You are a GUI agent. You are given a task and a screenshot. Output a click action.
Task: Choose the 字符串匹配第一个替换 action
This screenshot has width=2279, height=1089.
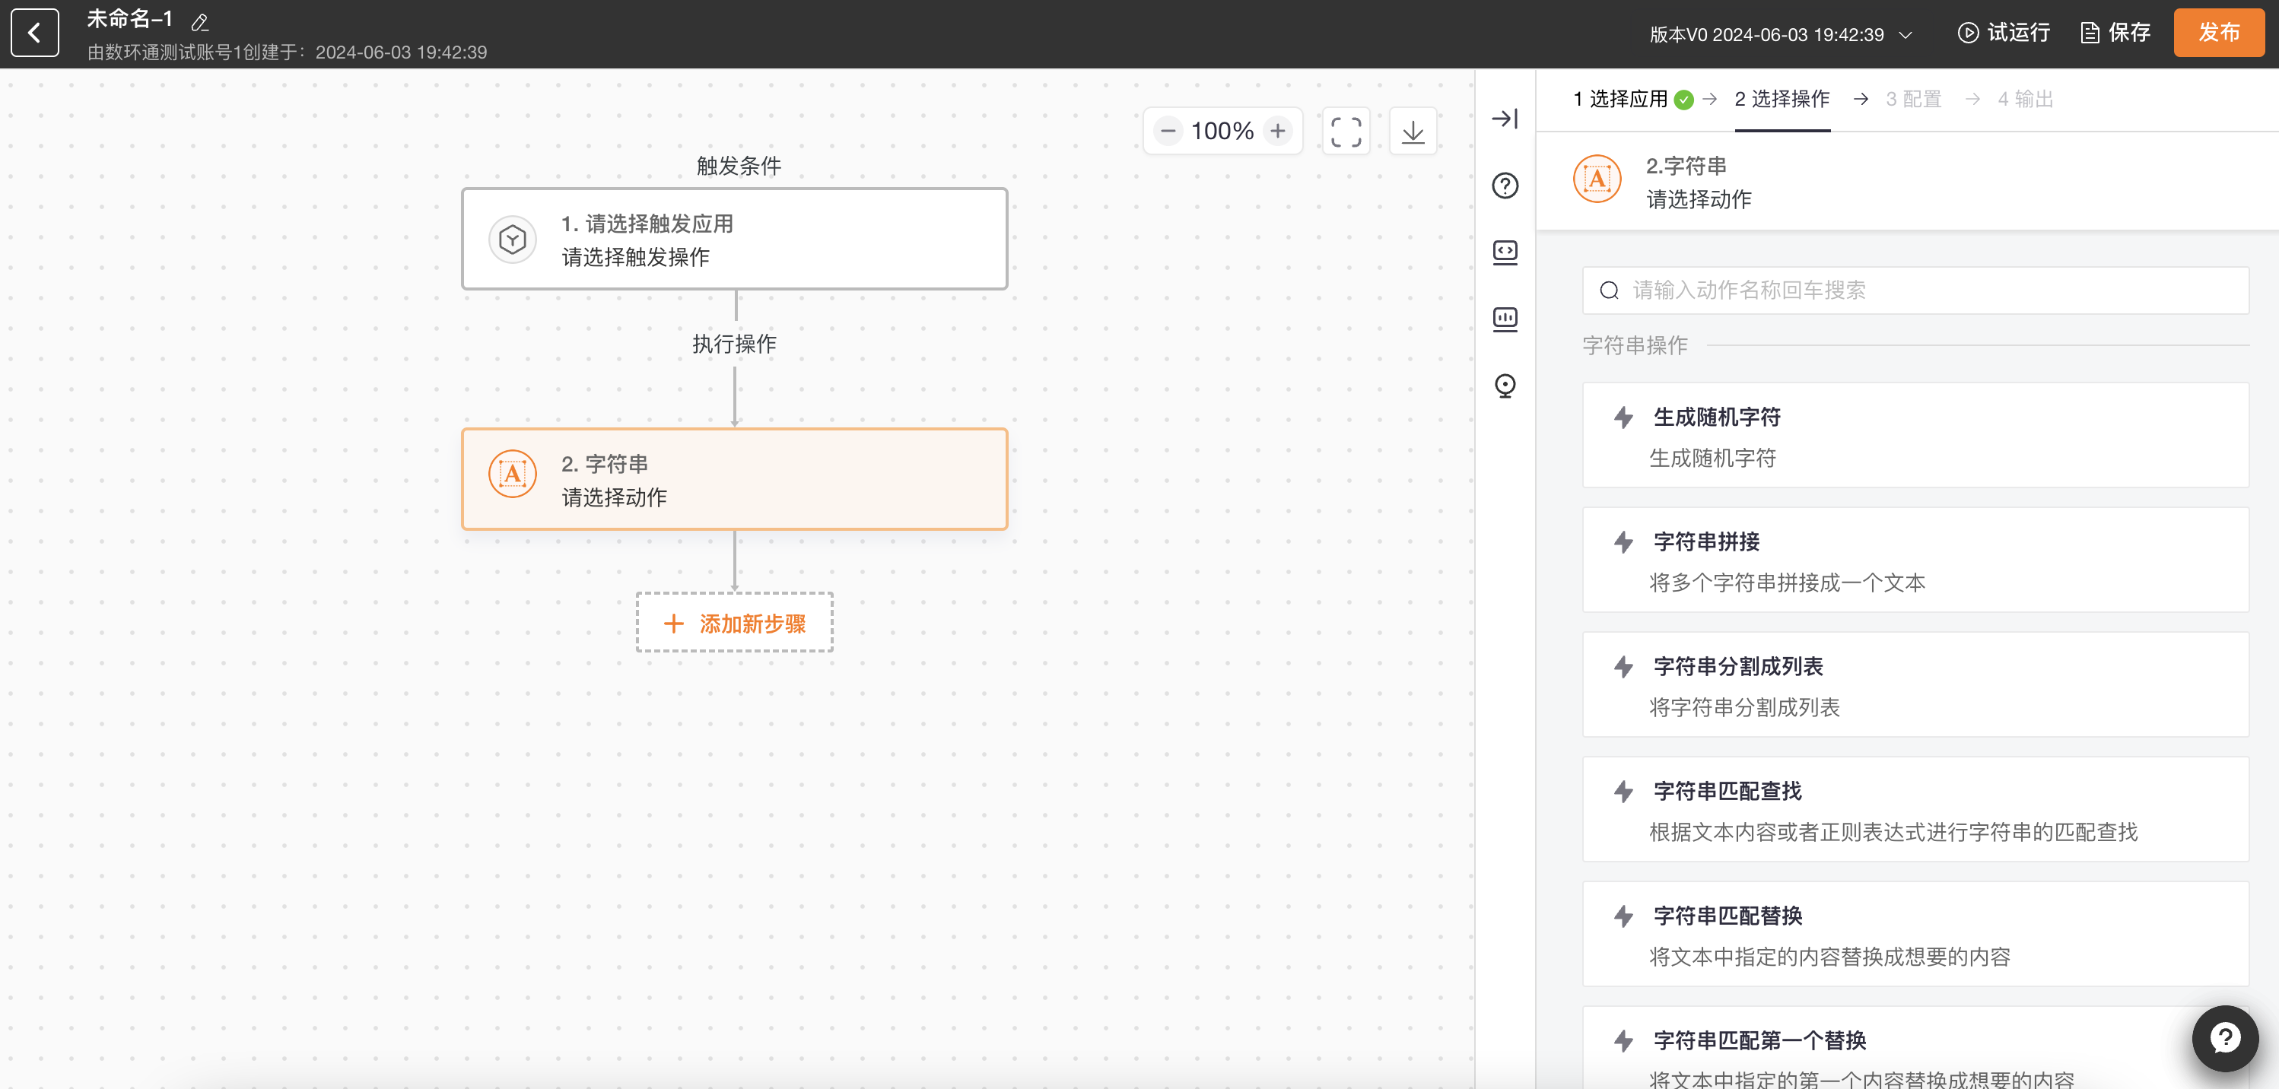click(x=1915, y=1048)
